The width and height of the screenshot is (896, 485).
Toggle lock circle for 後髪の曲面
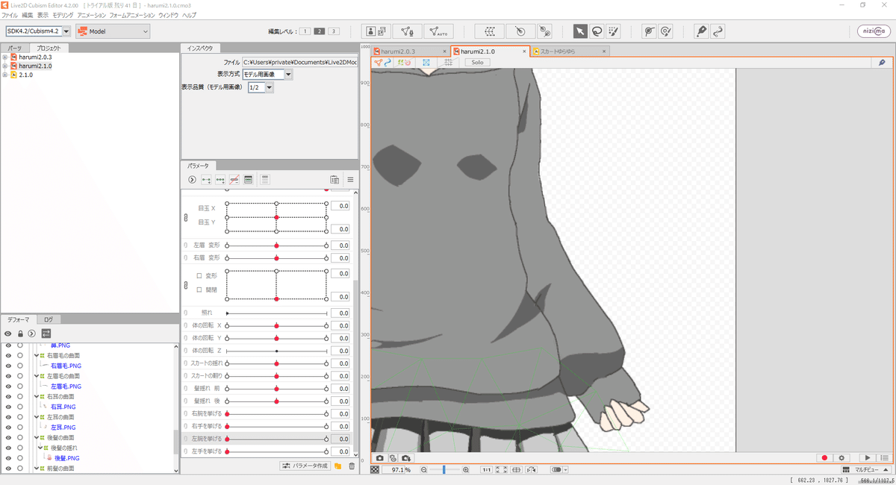[x=20, y=437]
